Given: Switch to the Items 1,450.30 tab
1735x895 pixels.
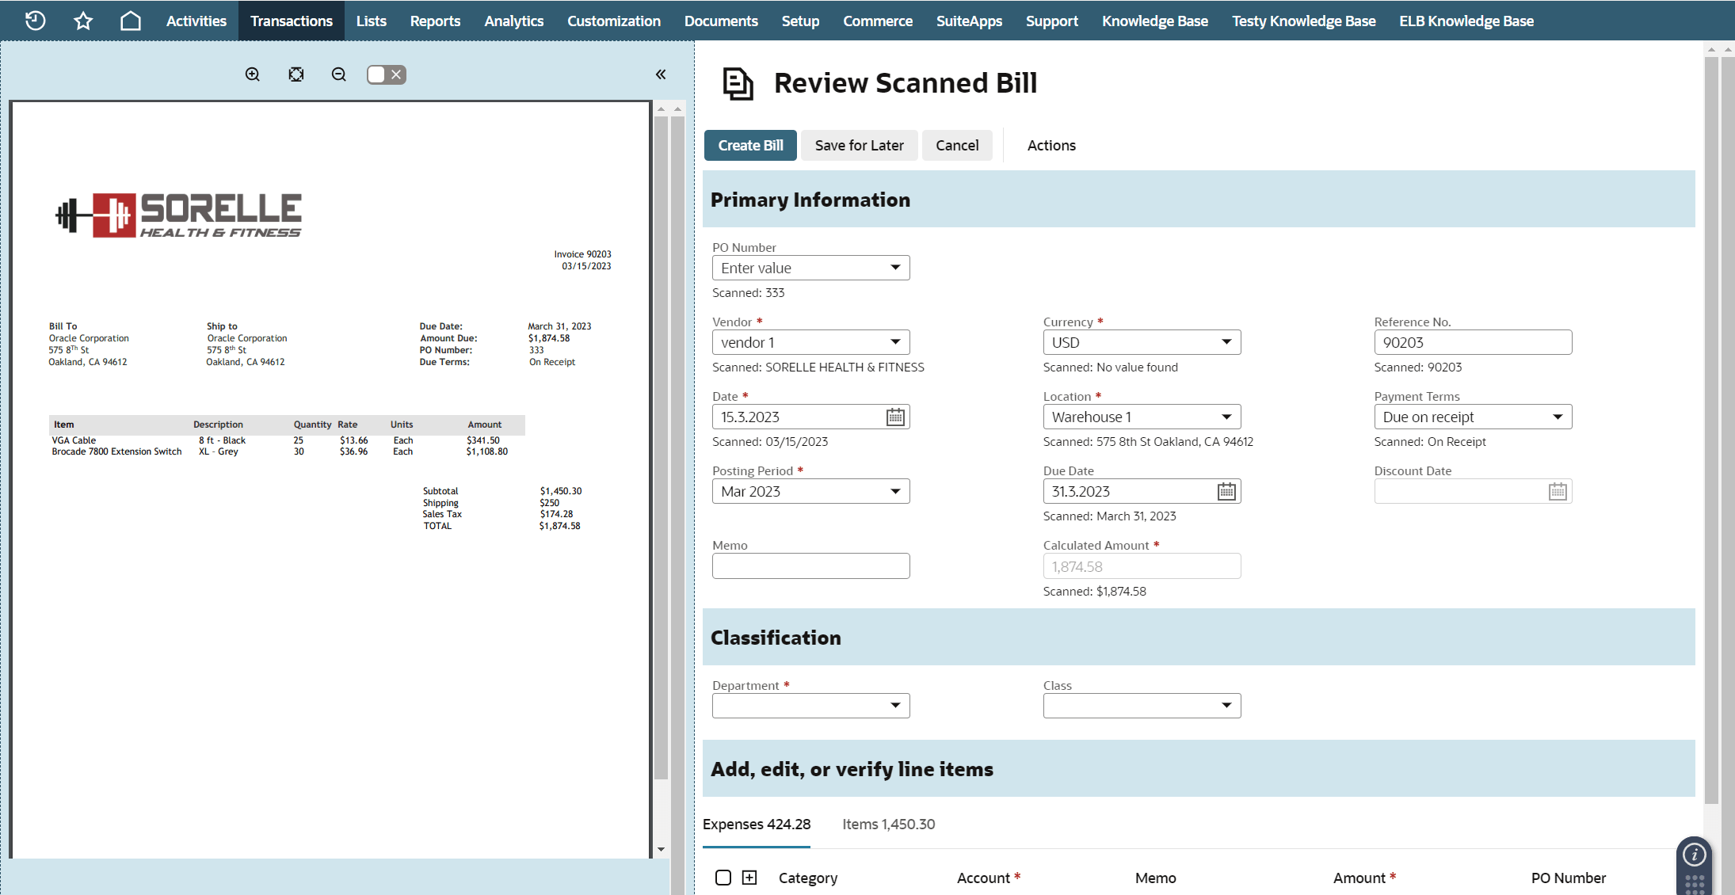Looking at the screenshot, I should click(x=889, y=825).
